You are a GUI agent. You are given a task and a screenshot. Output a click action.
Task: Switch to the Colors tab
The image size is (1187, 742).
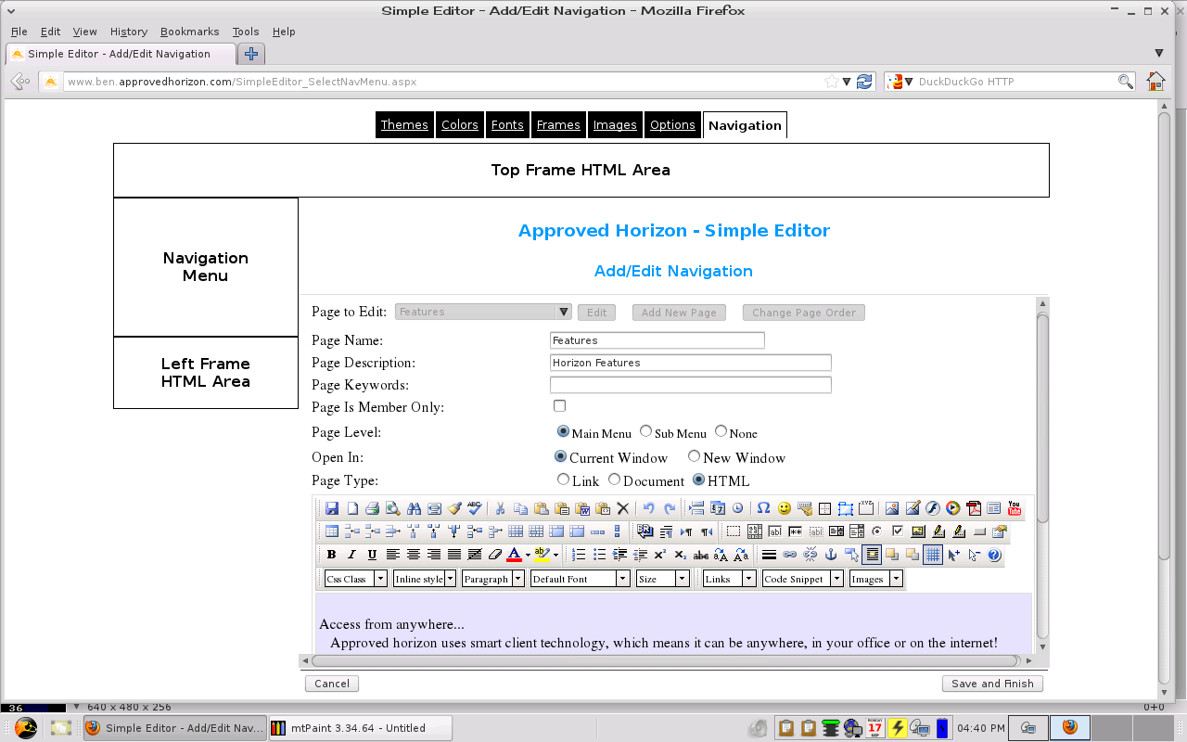(x=460, y=125)
